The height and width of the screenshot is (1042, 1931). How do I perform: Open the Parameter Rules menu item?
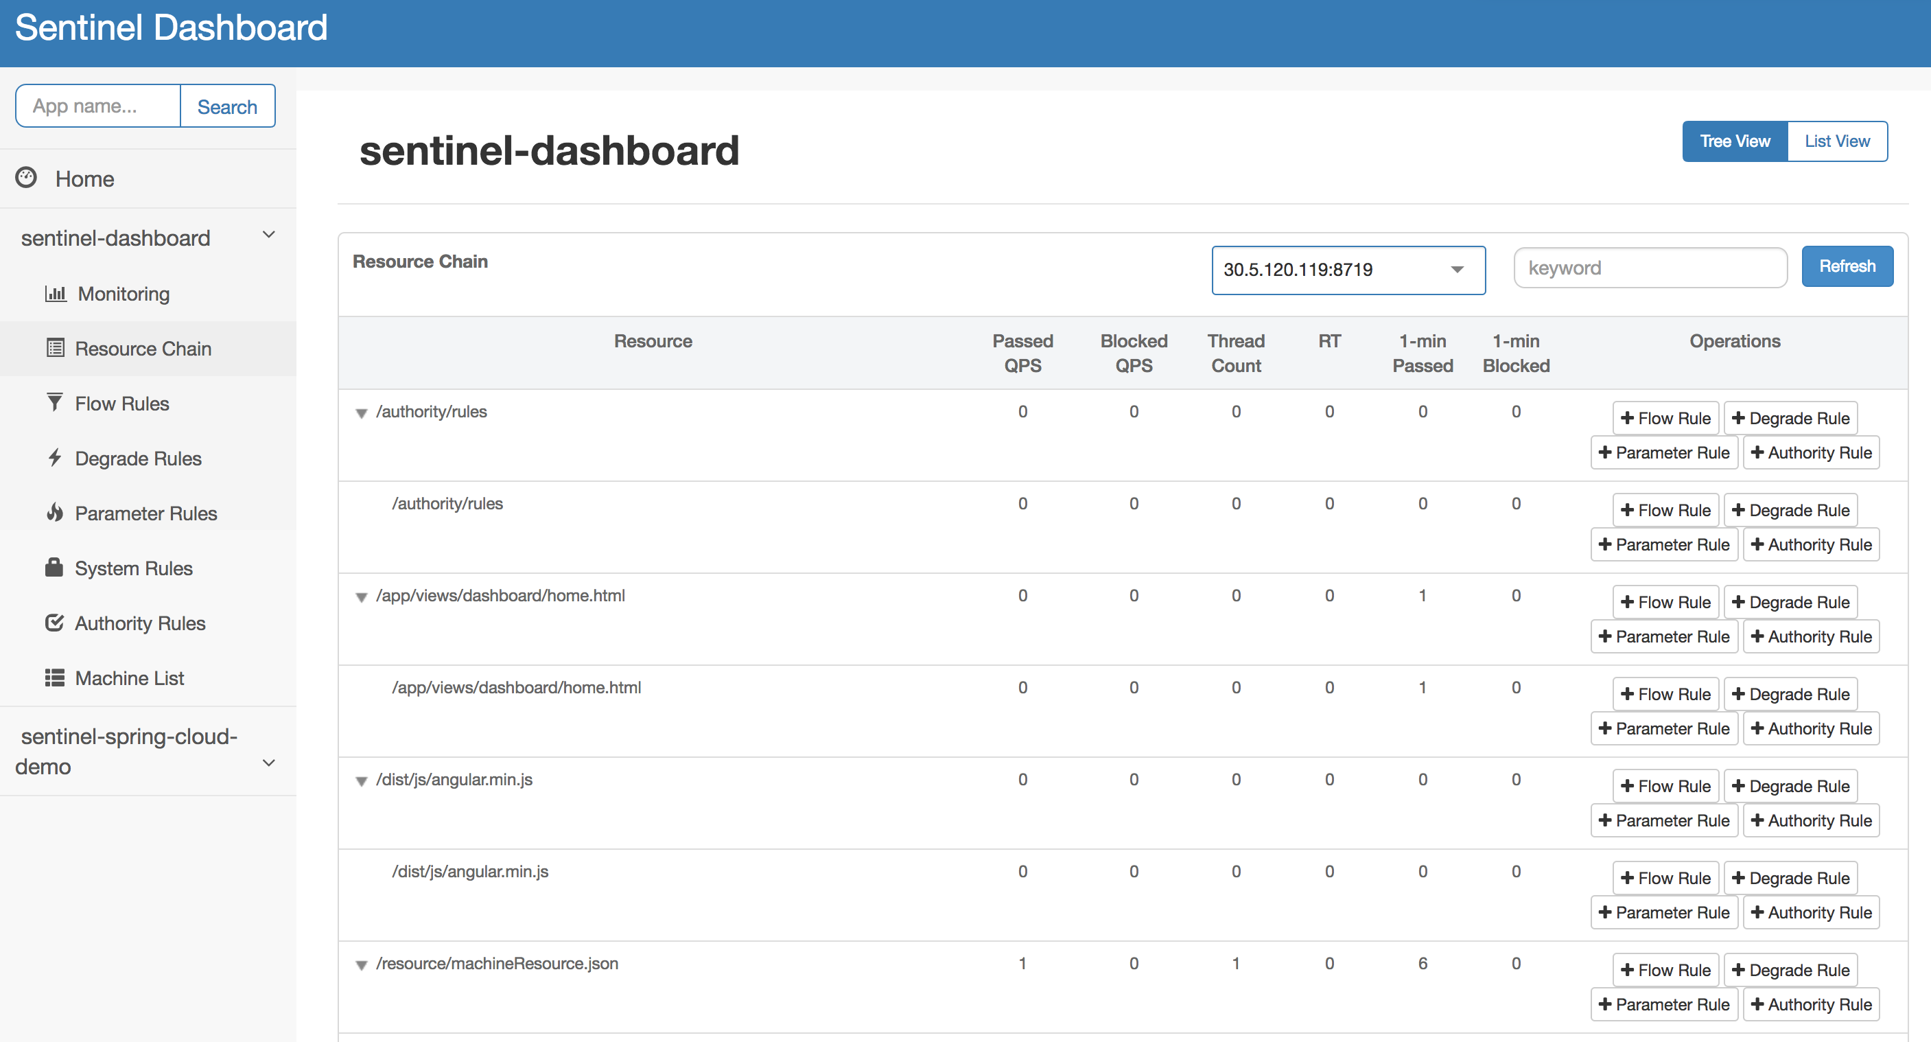148,513
